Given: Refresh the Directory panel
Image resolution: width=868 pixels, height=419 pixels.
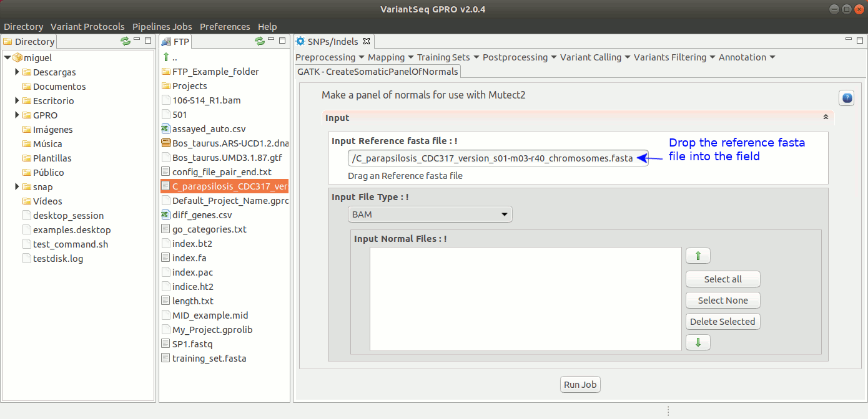Looking at the screenshot, I should tap(126, 41).
